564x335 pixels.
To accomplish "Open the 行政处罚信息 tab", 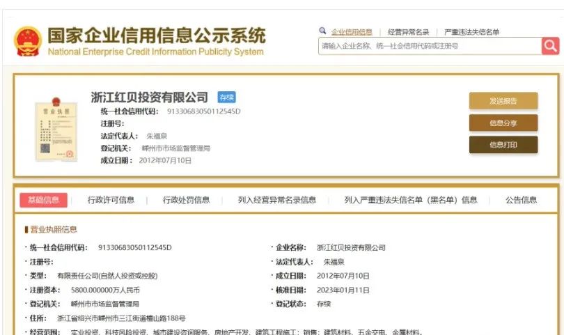I will click(186, 200).
